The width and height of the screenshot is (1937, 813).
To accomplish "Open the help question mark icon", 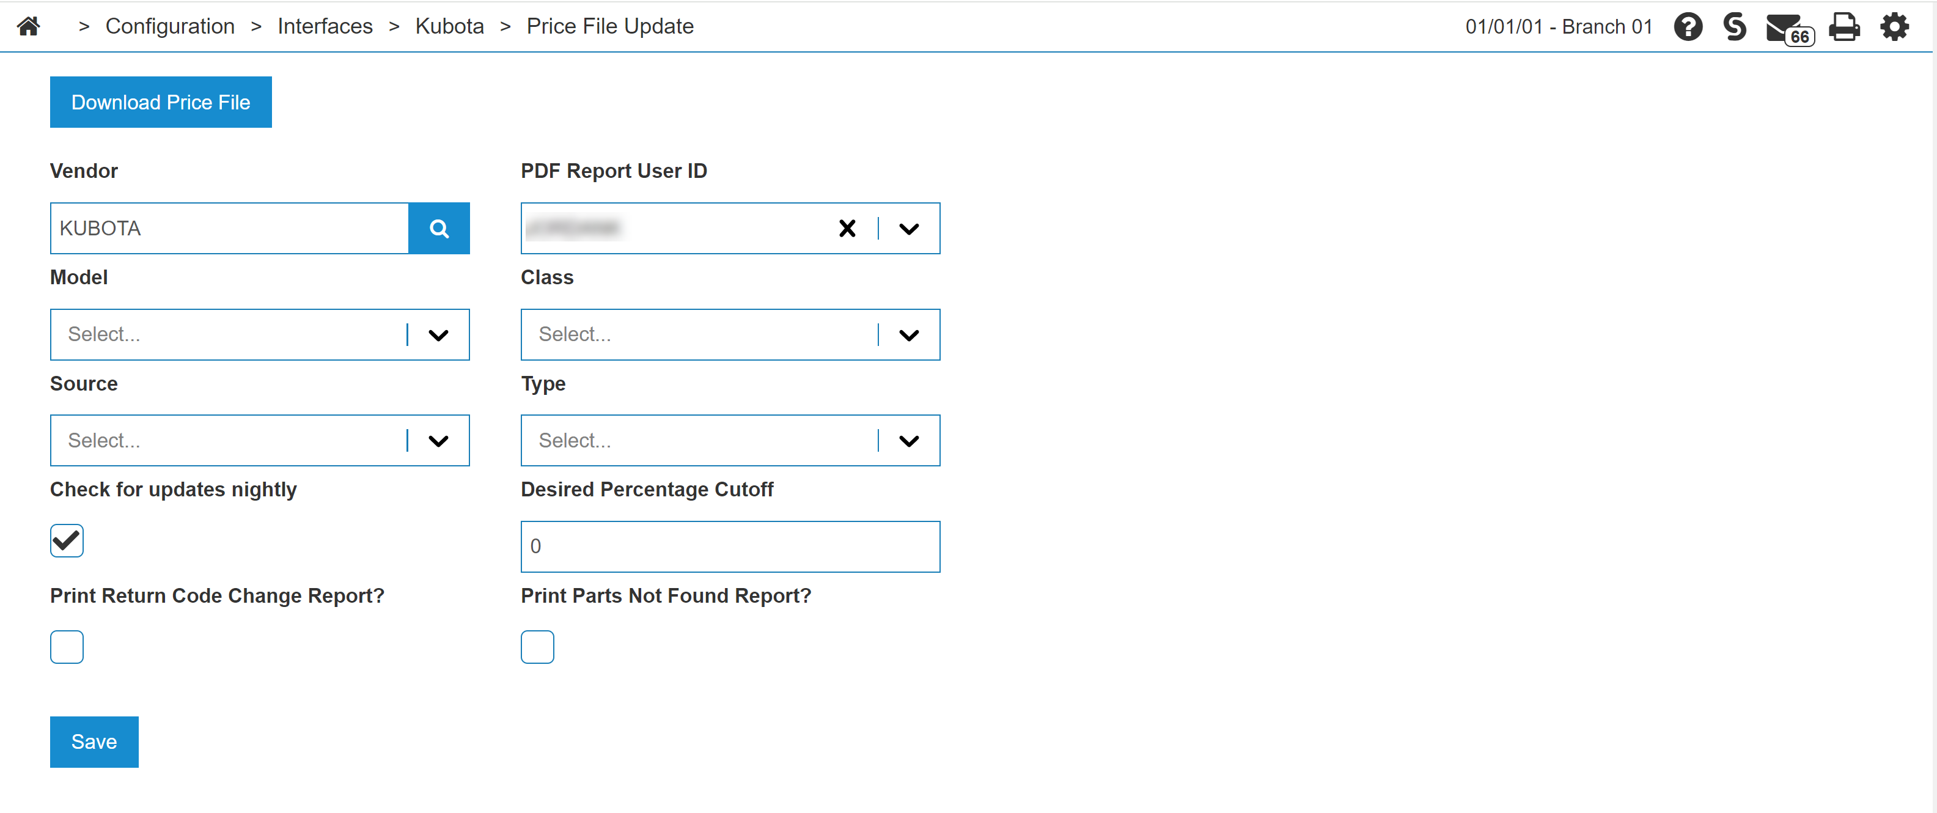I will [x=1688, y=27].
